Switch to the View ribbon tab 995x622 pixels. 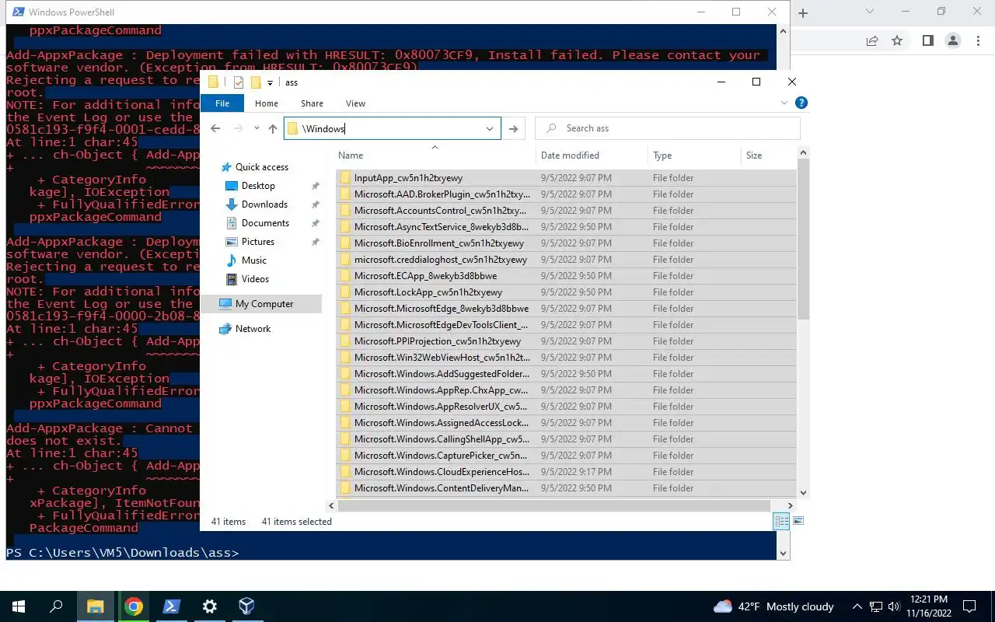tap(355, 103)
